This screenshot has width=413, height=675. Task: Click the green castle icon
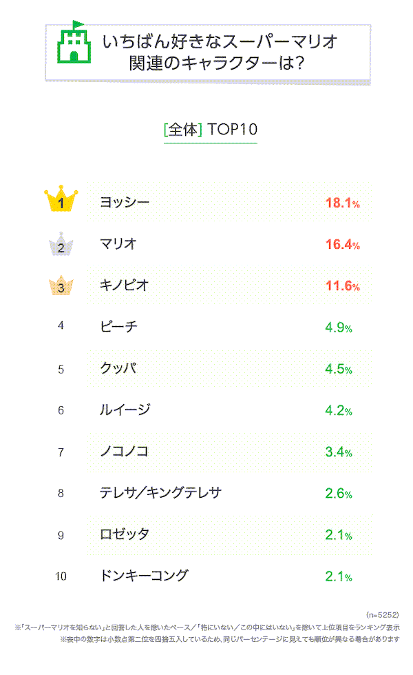[x=72, y=44]
